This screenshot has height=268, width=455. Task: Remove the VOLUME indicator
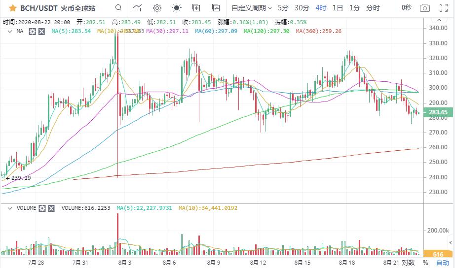51,208
